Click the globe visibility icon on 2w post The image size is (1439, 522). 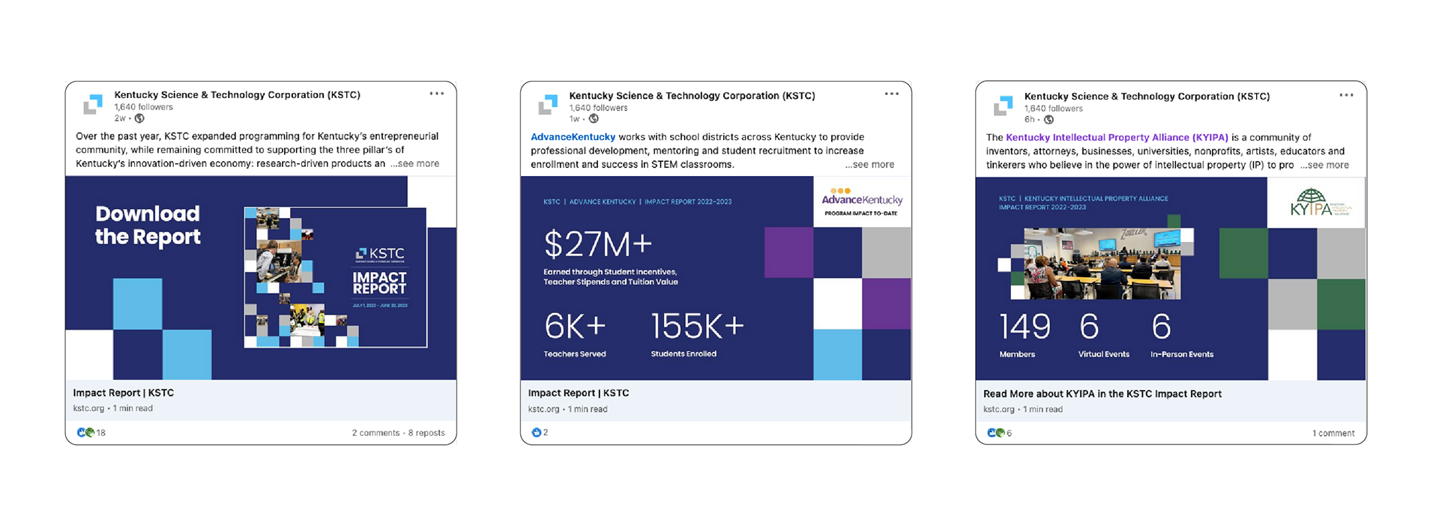click(x=139, y=118)
